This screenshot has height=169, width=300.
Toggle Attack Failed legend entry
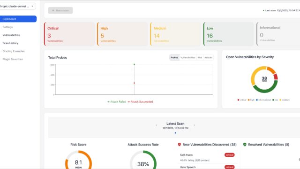click(117, 102)
